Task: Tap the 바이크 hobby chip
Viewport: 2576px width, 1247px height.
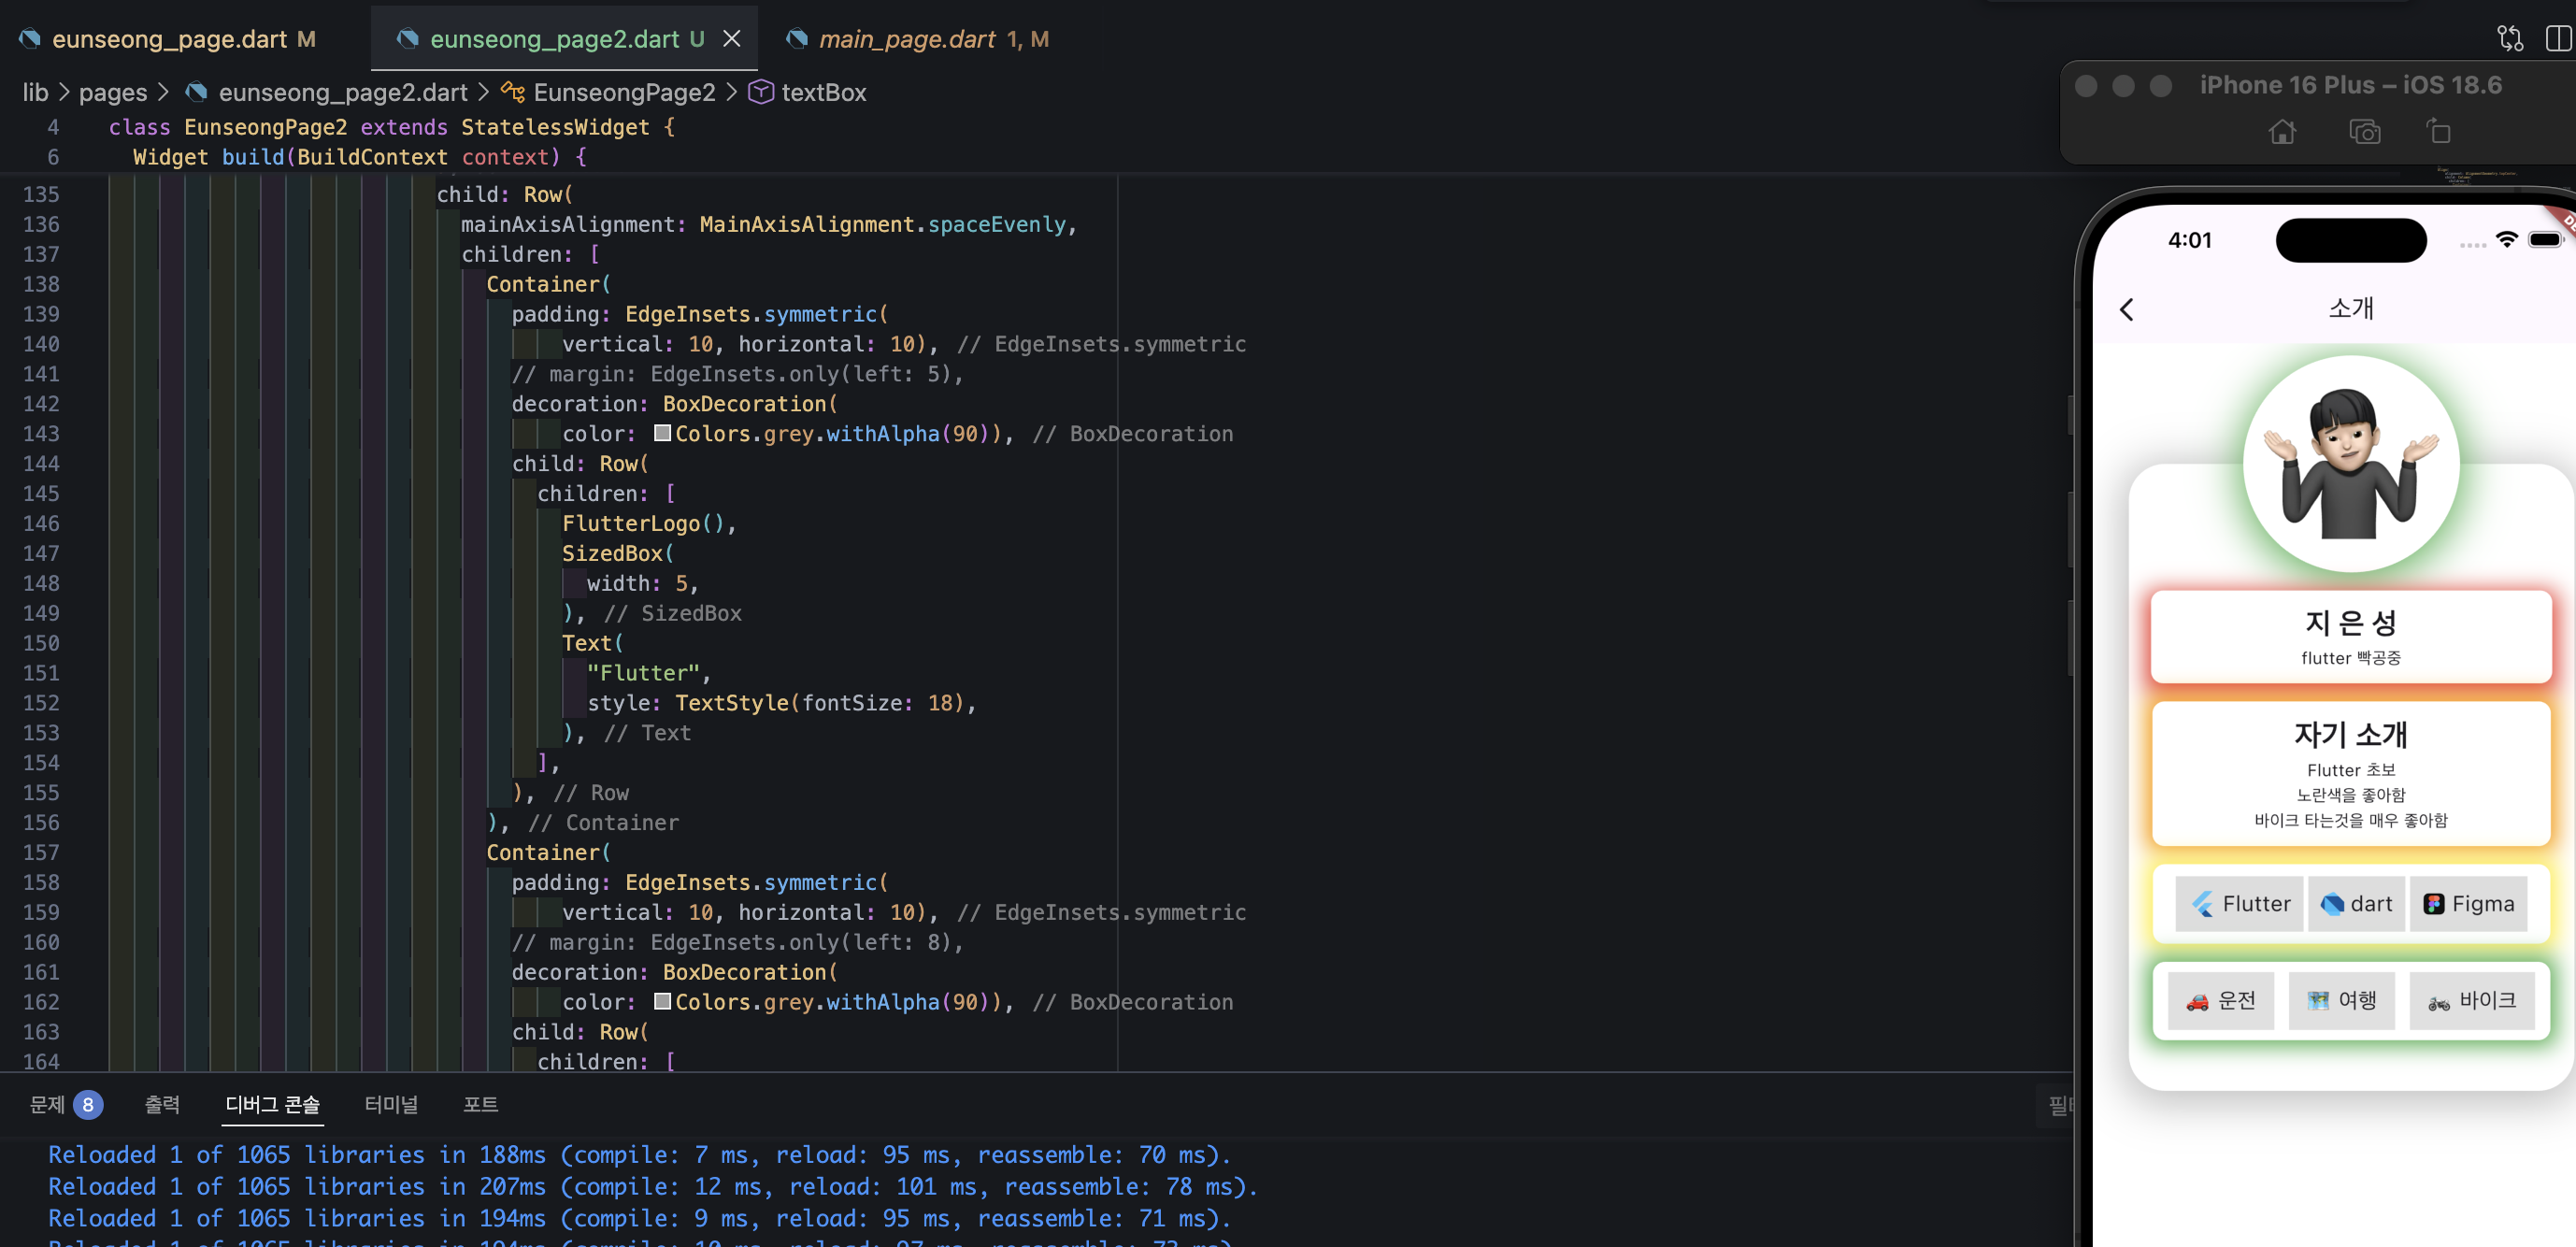Action: point(2472,1001)
